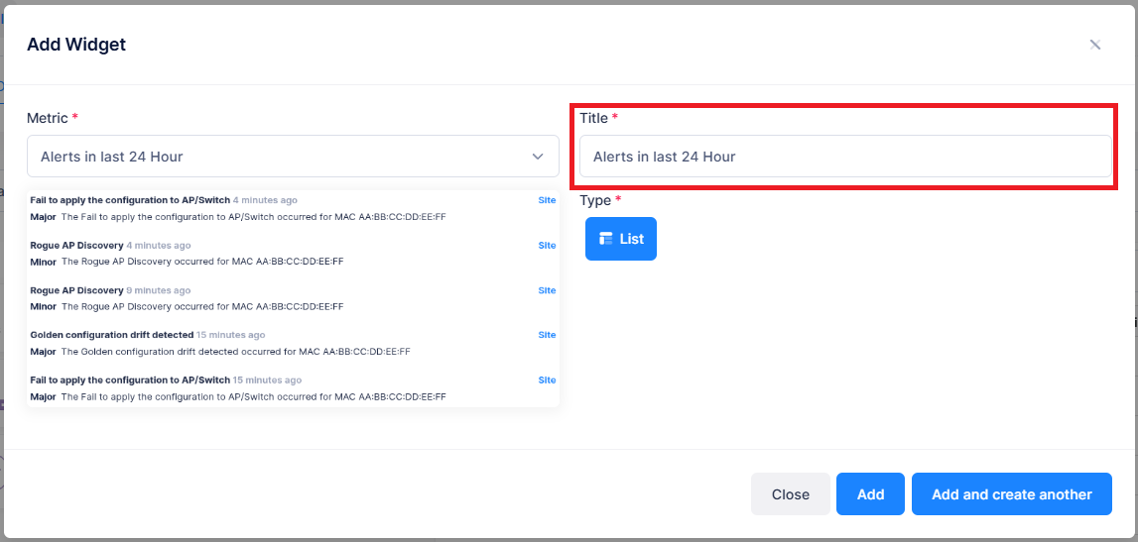Click the Major severity label on the Golden configuration alert
Viewport: 1138px width, 542px height.
pyautogui.click(x=43, y=352)
